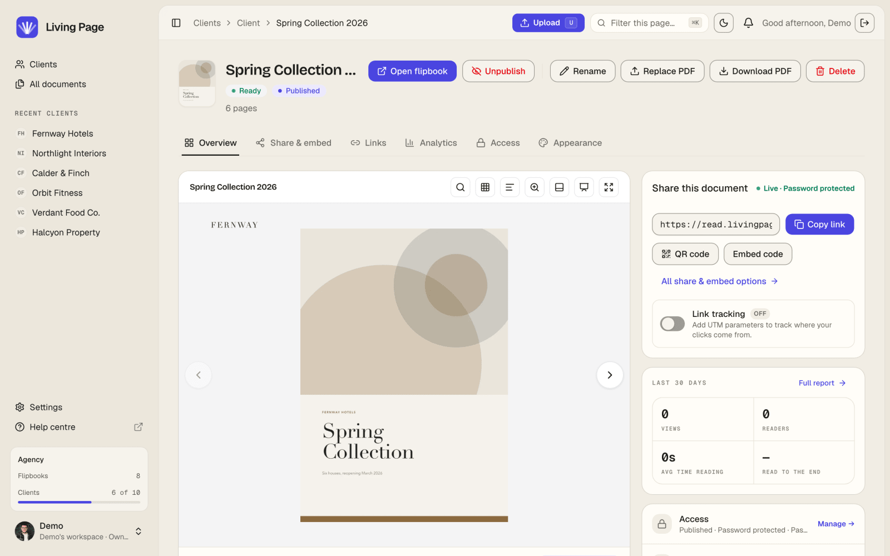Switch to dark mode moon icon
The width and height of the screenshot is (890, 556).
point(724,23)
